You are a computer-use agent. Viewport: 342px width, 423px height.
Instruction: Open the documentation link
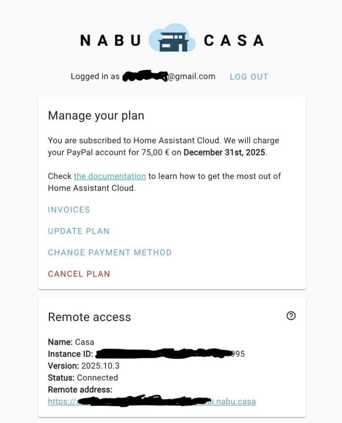pyautogui.click(x=110, y=176)
